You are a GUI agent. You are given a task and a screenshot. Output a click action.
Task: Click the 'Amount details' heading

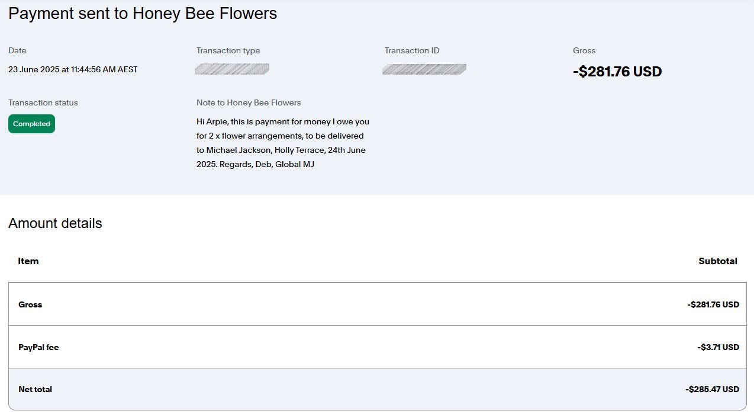[55, 223]
